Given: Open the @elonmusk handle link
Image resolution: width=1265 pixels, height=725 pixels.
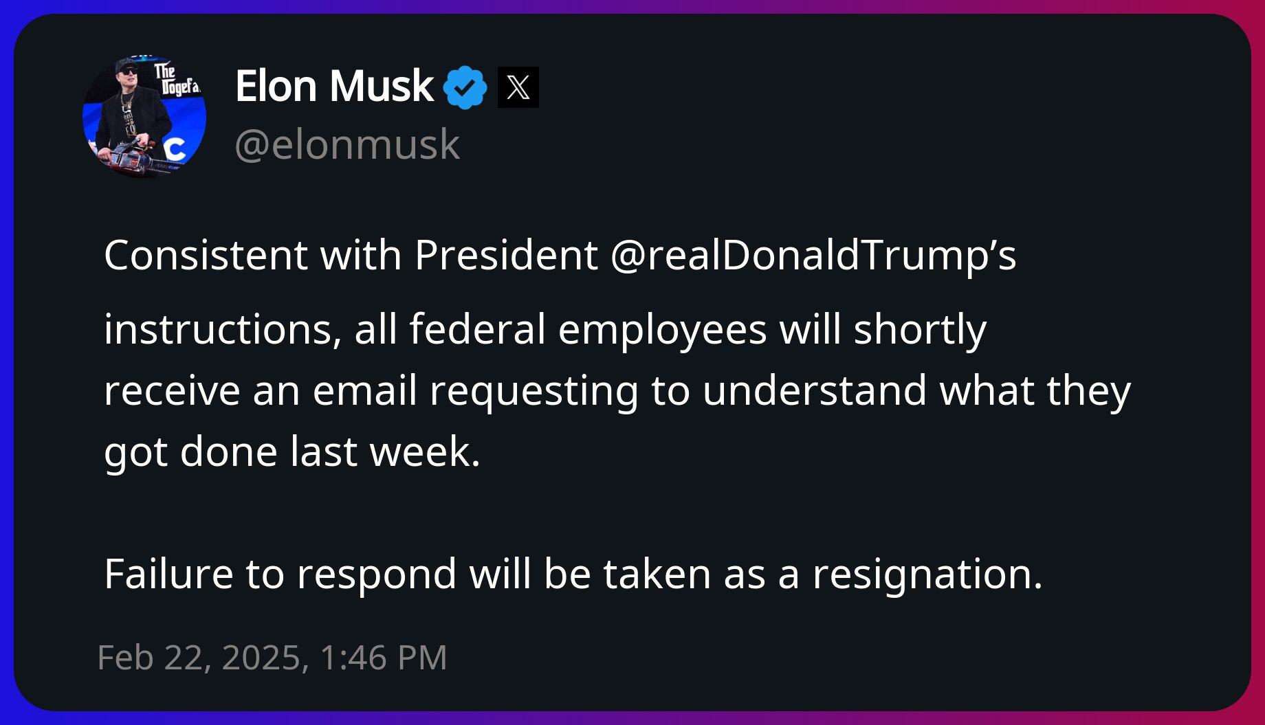Looking at the screenshot, I should click(347, 144).
